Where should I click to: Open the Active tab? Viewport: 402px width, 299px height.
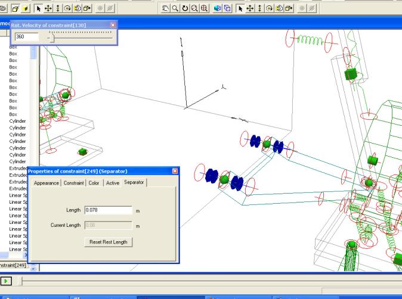coord(113,183)
